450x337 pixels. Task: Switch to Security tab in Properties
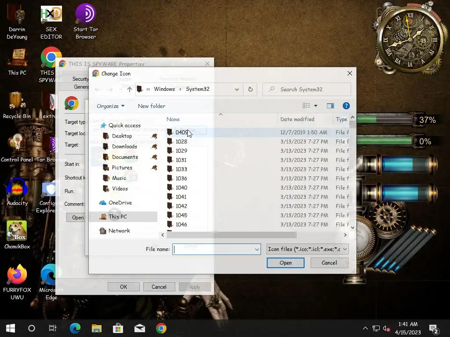[80, 79]
